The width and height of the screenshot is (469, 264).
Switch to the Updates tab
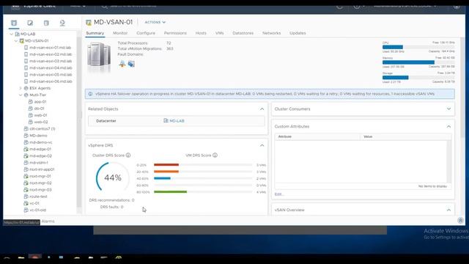coord(298,33)
